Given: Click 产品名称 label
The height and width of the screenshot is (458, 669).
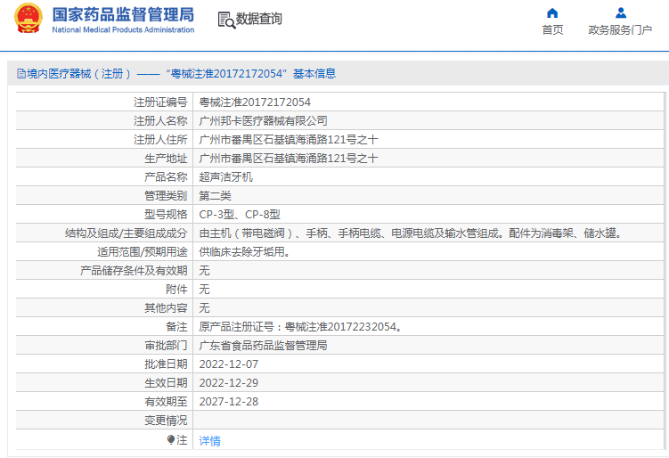Looking at the screenshot, I should tap(166, 177).
